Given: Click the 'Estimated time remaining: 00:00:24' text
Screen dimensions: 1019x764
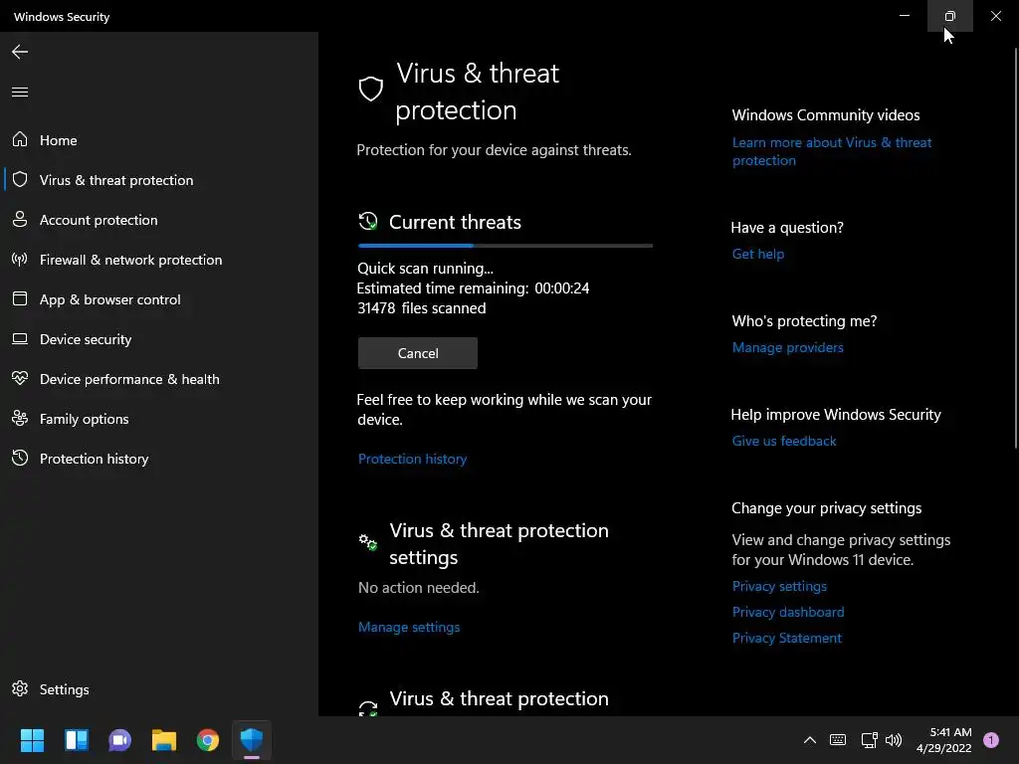Looking at the screenshot, I should [x=473, y=288].
